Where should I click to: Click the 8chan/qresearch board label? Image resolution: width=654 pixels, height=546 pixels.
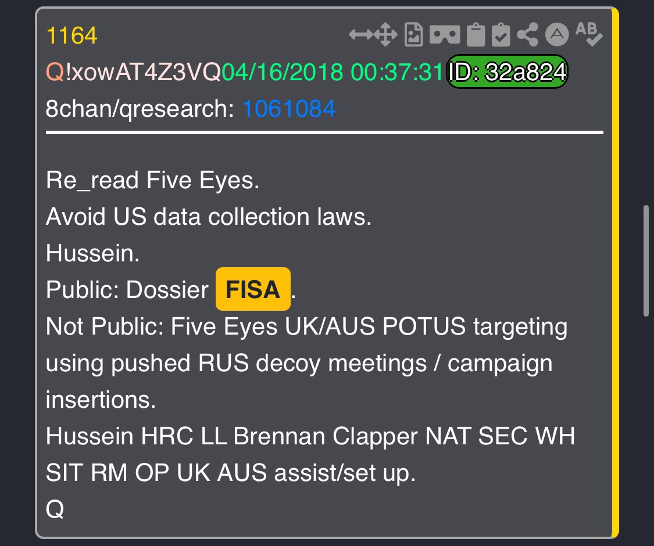tap(140, 109)
